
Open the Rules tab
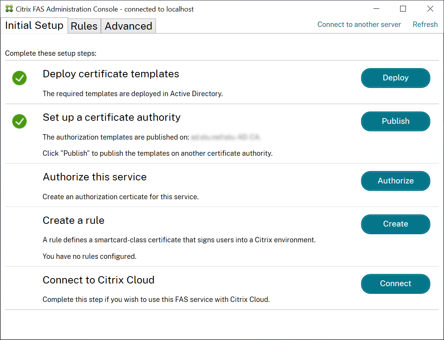point(84,26)
